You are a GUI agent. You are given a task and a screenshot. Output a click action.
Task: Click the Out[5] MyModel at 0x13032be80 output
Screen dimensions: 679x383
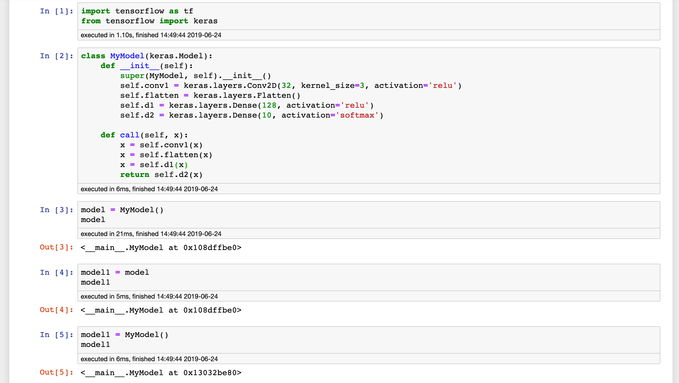coord(161,373)
